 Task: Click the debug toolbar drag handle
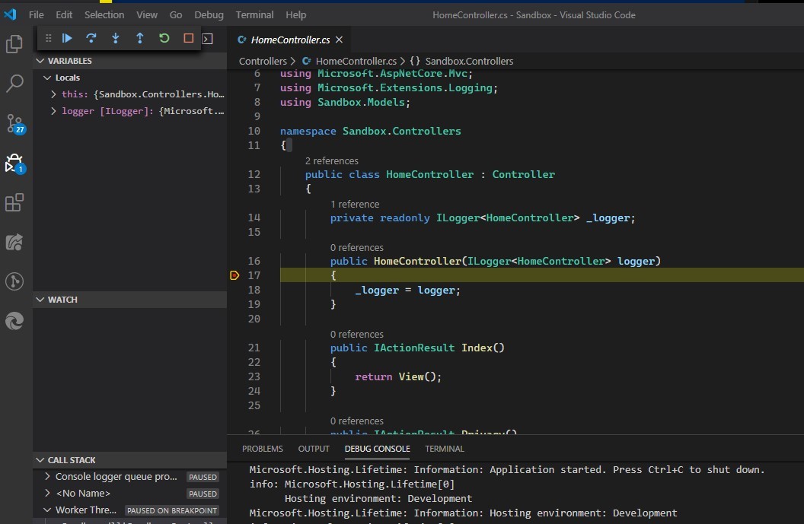point(48,38)
